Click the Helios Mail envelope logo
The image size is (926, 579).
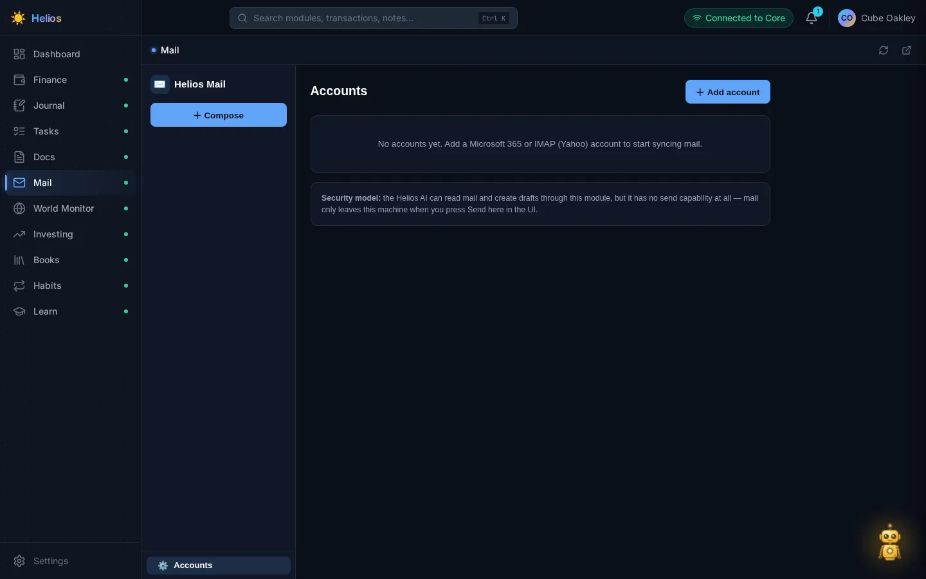(160, 84)
